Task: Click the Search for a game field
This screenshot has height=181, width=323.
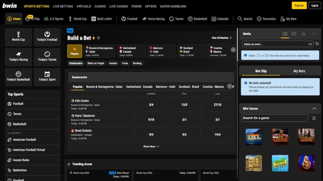Action: click(x=275, y=118)
